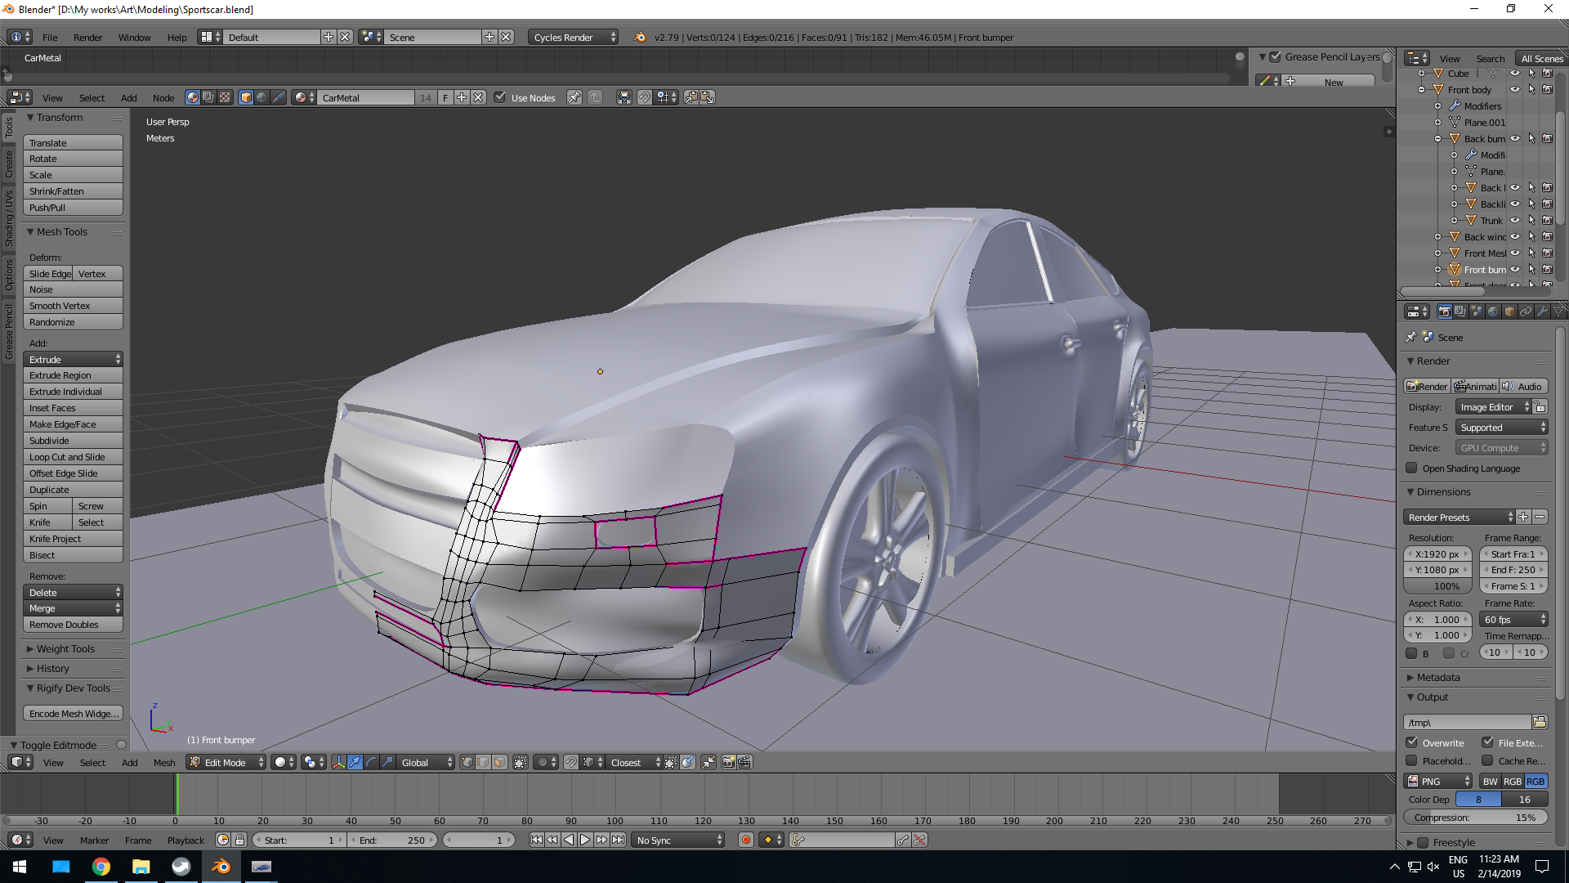Expand the Metadata panel
Viewport: 1569px width, 883px height.
[1437, 677]
